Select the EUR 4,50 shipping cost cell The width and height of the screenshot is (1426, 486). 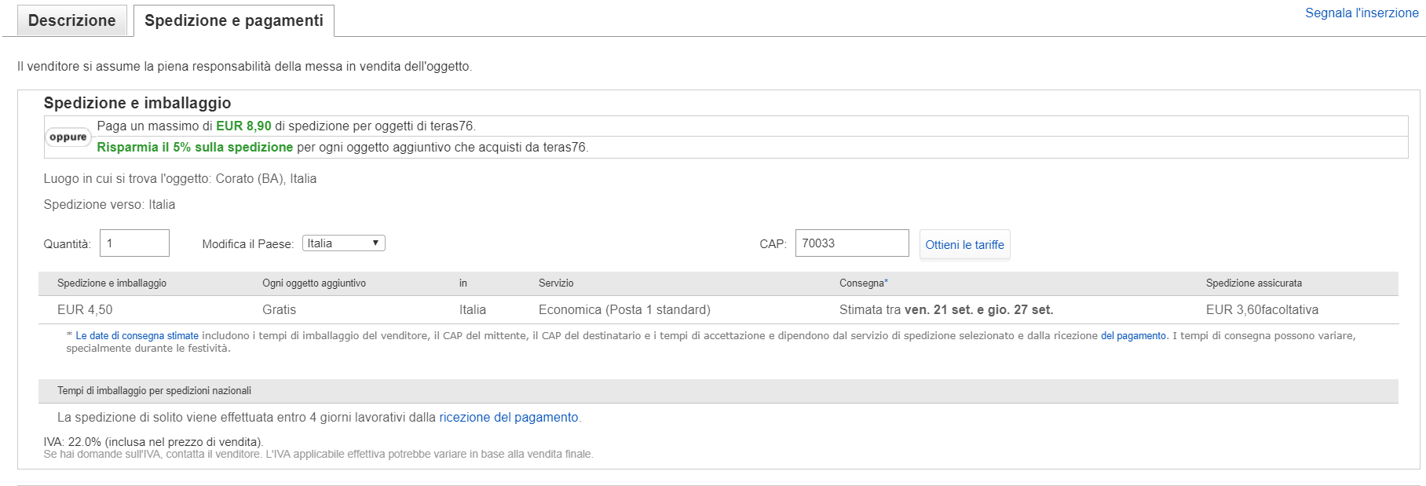pyautogui.click(x=85, y=310)
